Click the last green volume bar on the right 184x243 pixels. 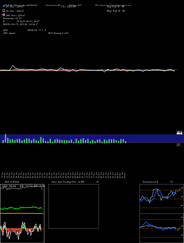pyautogui.click(x=125, y=142)
